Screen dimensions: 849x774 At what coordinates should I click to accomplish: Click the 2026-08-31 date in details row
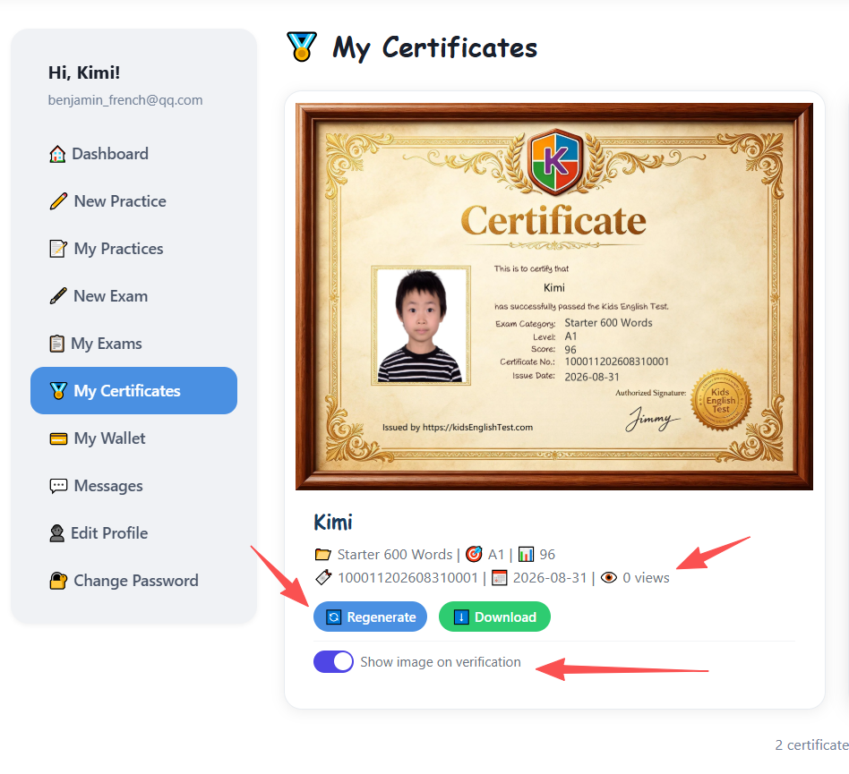pos(550,578)
